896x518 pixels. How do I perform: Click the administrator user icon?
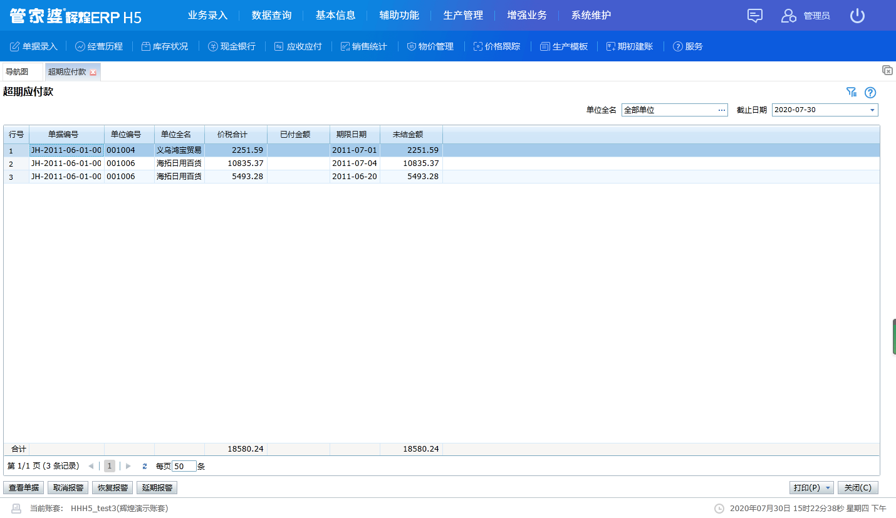click(x=788, y=16)
